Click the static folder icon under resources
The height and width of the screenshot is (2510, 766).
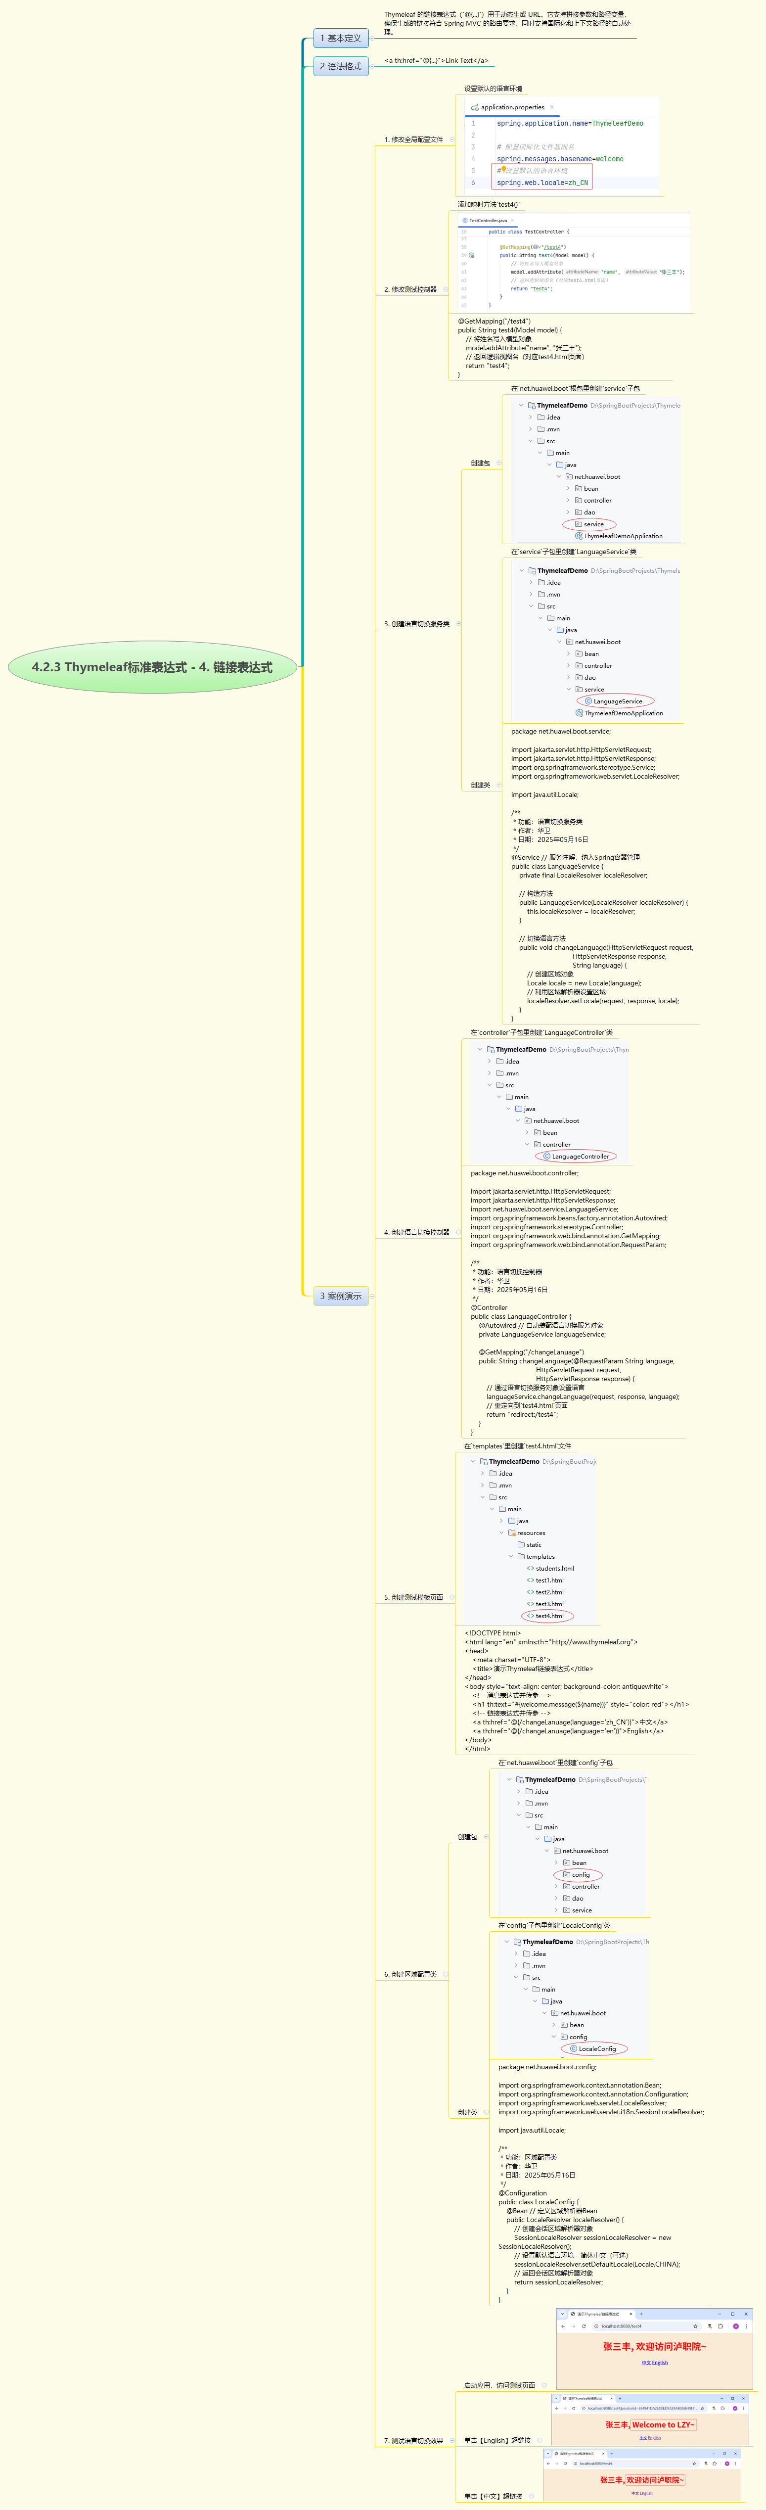pos(521,1545)
